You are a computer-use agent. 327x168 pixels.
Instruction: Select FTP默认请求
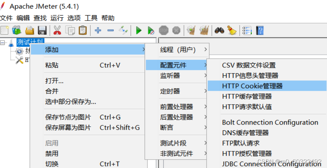[x=267, y=143]
